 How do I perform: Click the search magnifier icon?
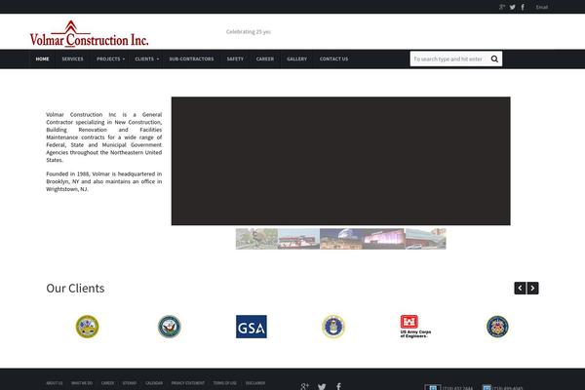(494, 58)
